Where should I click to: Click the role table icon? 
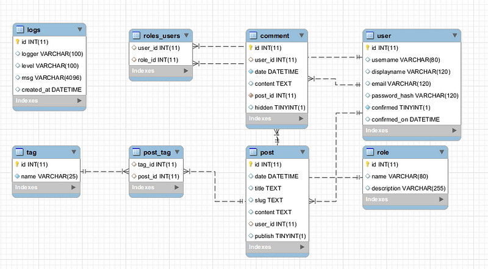(370, 152)
